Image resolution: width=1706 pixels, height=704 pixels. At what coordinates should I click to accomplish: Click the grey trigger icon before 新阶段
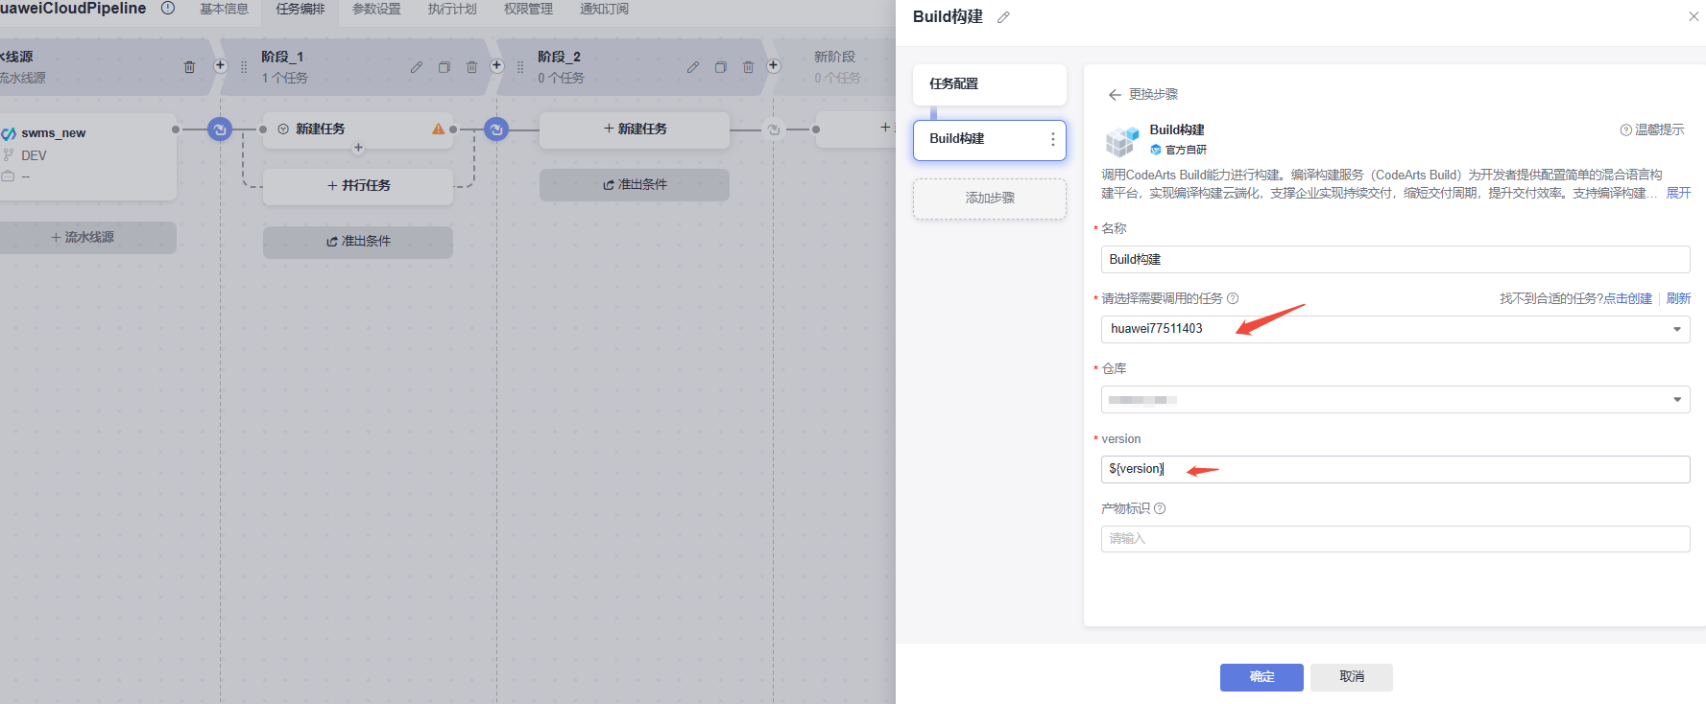point(773,129)
